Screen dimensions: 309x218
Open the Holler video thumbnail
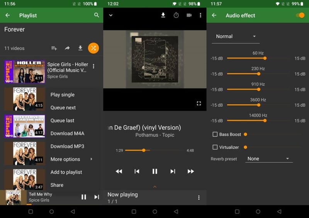pos(25,72)
